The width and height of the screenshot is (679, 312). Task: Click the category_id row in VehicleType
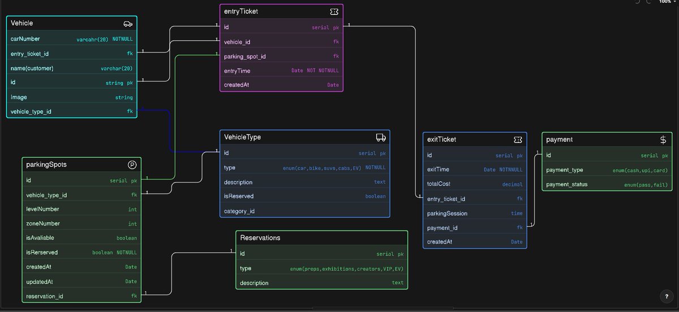coord(305,211)
